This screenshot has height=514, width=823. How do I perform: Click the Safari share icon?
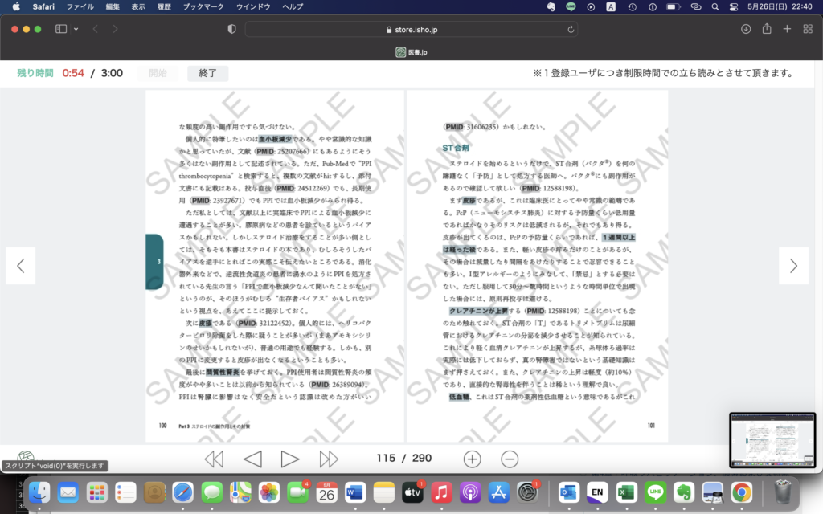(x=767, y=29)
